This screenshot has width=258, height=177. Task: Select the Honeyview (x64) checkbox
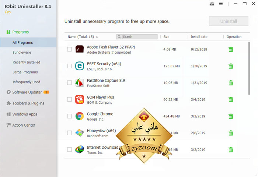click(x=69, y=132)
